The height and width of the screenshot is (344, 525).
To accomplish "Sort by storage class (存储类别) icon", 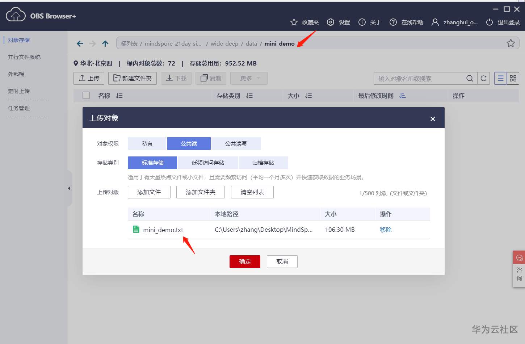I will [x=249, y=96].
